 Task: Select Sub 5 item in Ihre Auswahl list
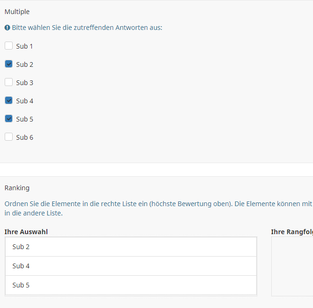tap(131, 285)
